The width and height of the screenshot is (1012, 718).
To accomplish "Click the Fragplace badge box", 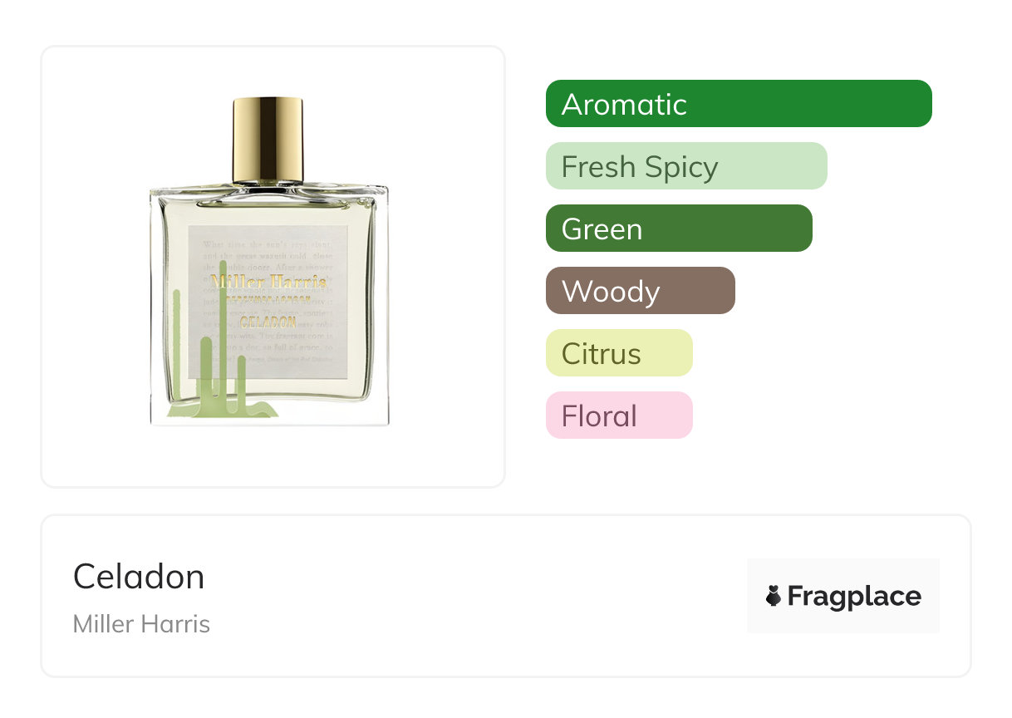I will coord(843,596).
